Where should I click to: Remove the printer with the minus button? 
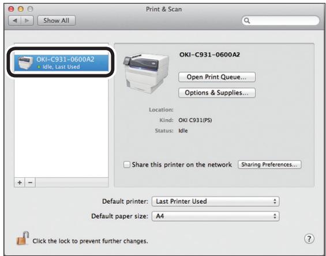(30, 182)
